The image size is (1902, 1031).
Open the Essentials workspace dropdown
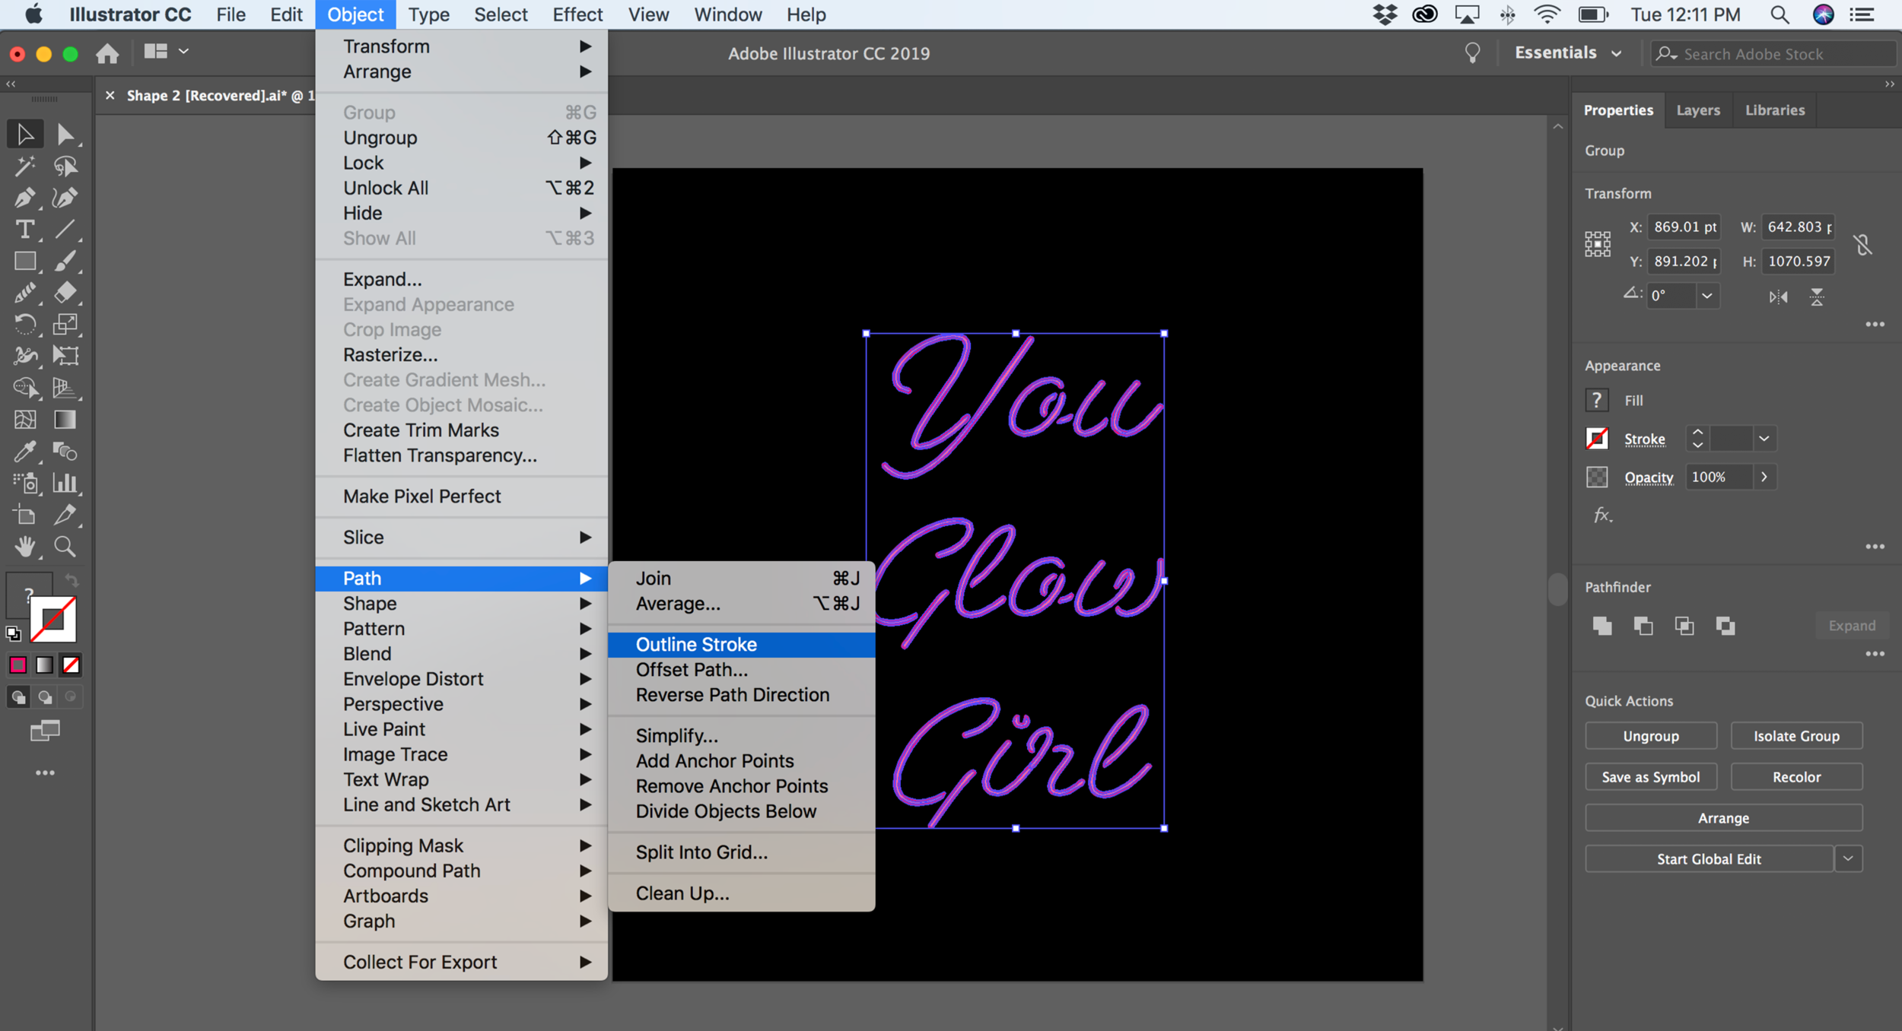[1568, 53]
